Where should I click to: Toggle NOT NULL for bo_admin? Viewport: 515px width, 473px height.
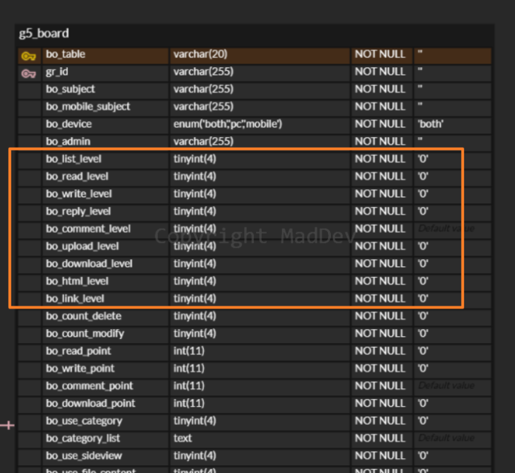[x=380, y=141]
